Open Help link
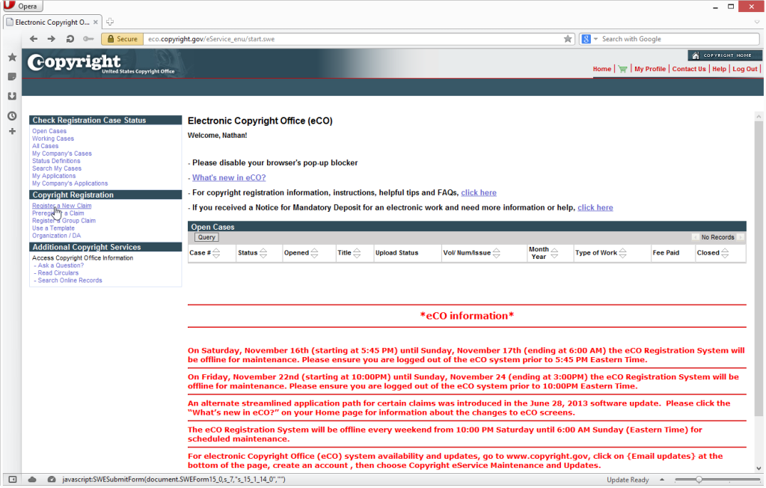Image resolution: width=766 pixels, height=488 pixels. (719, 69)
